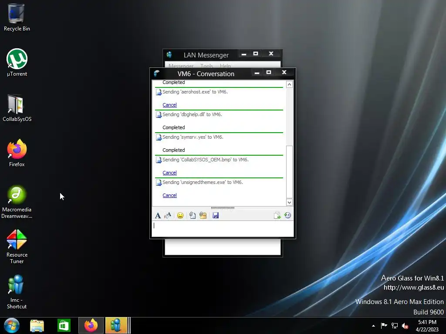Select the Macromedia Dreamweaver desktop shortcut
The image size is (446, 334).
point(17,202)
